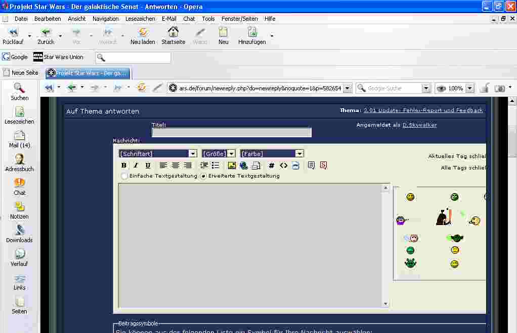The image size is (517, 333).
Task: Click Aktuelles Tag schließen button
Action: 457,156
